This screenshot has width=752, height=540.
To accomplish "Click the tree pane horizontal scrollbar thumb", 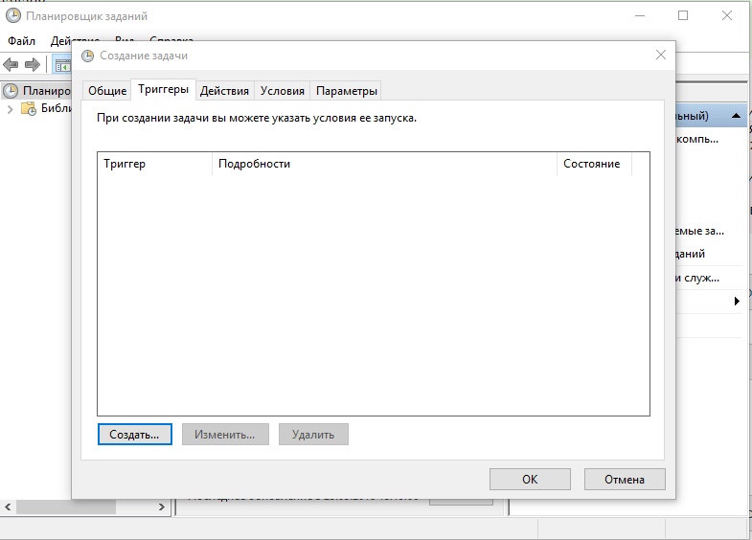I will pos(66,506).
